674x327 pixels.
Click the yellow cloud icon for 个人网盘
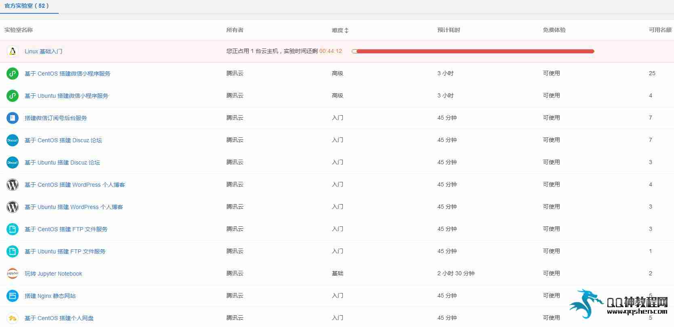pyautogui.click(x=13, y=318)
